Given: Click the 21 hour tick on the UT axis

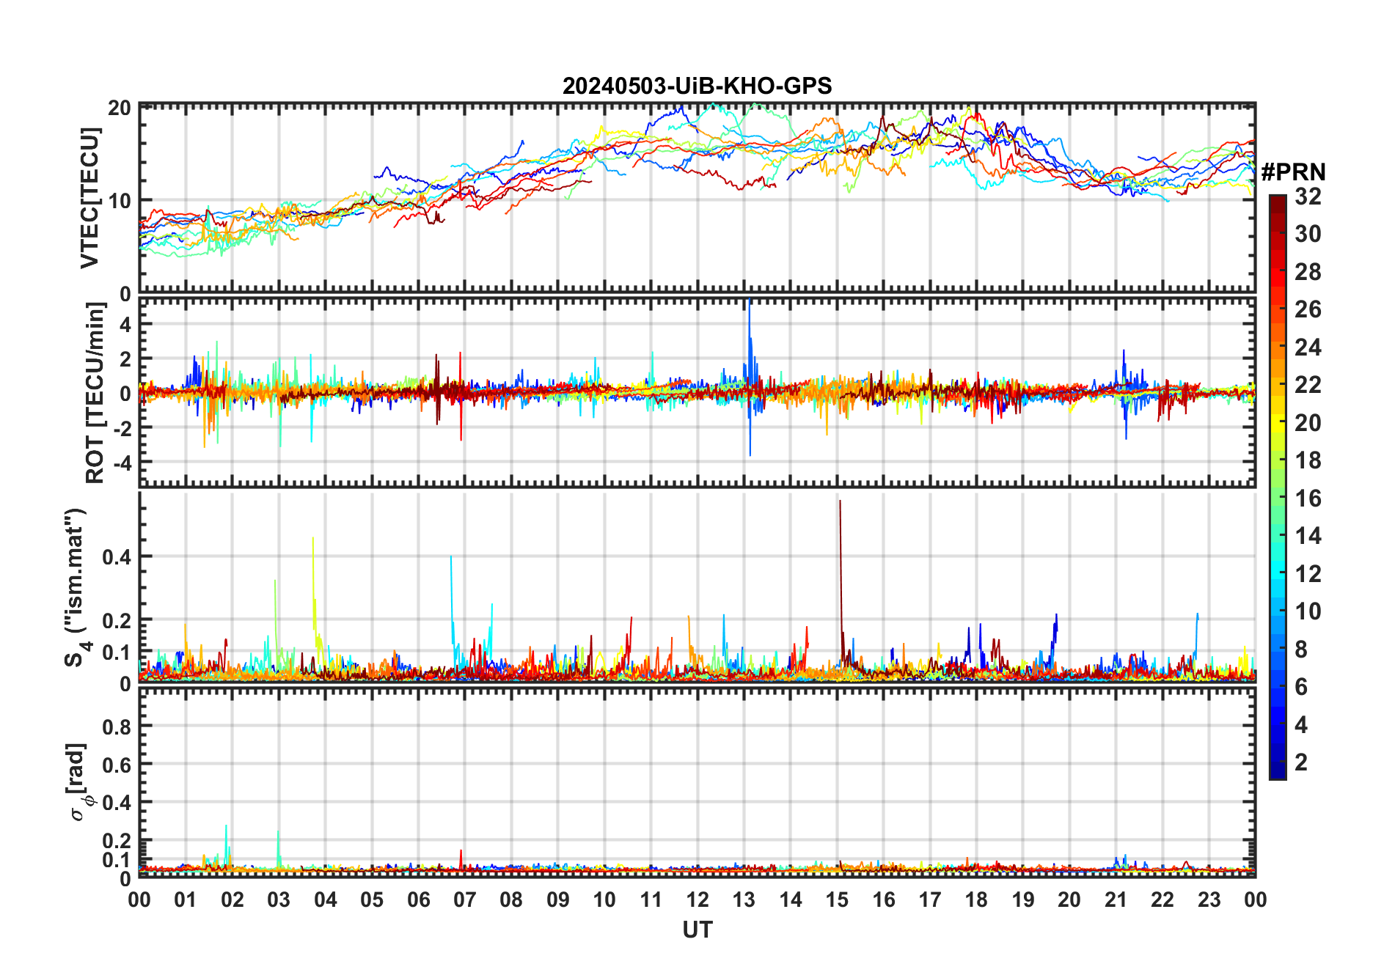Looking at the screenshot, I should [1116, 899].
